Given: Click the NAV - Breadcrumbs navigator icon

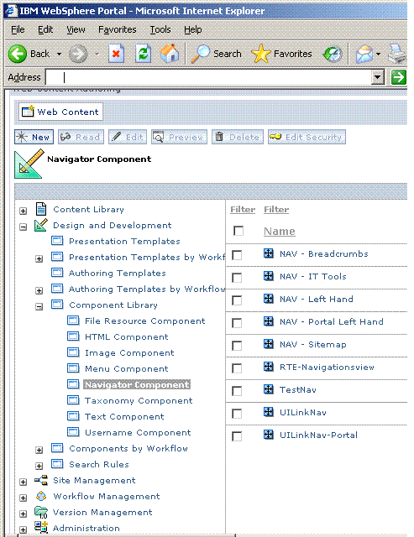Looking at the screenshot, I should (269, 253).
